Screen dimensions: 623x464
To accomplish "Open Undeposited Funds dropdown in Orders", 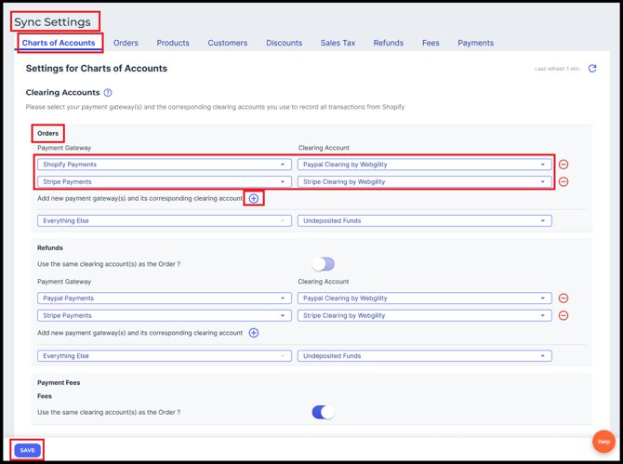I will pos(424,221).
